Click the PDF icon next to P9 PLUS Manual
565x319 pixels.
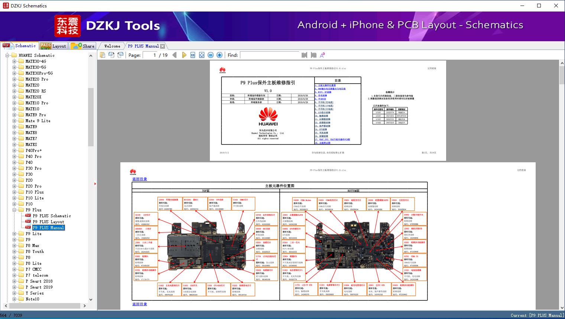[28, 228]
